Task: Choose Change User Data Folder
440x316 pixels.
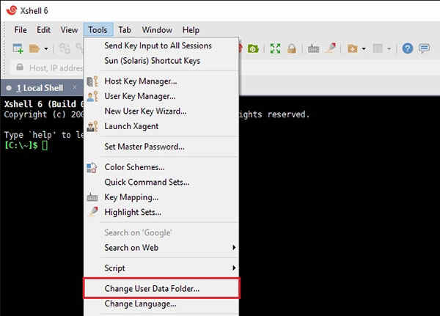Action: [161, 288]
